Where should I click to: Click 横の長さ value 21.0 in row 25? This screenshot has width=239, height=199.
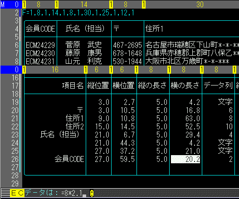pos(193,152)
